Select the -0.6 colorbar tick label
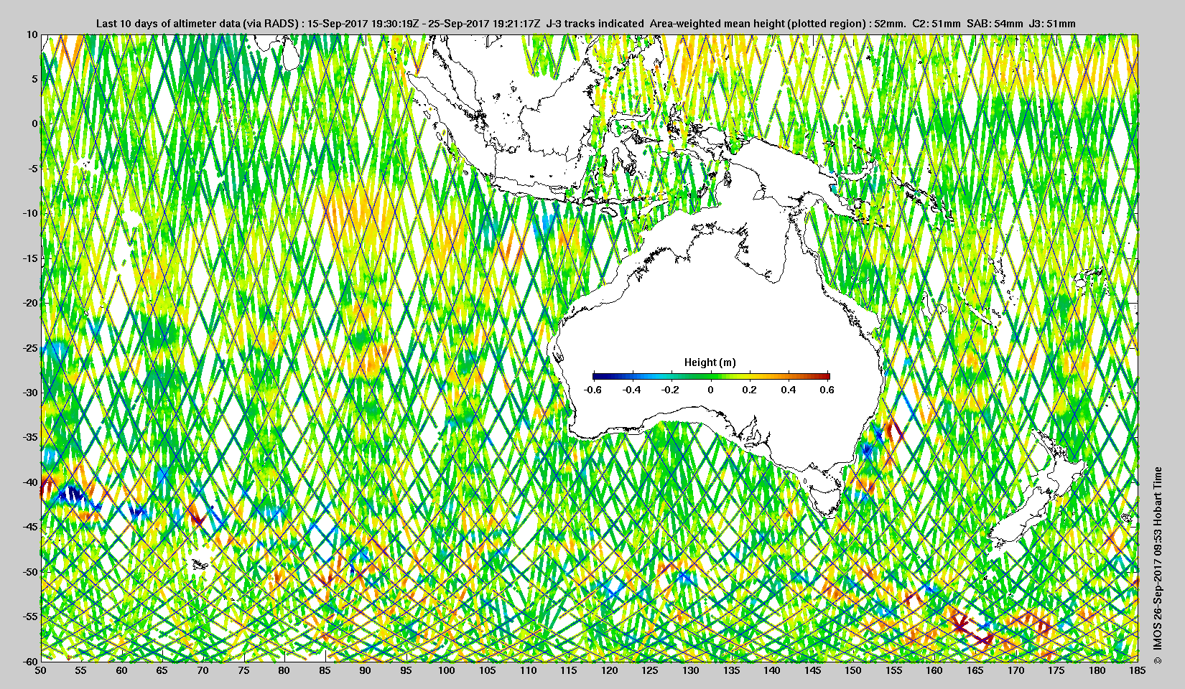The height and width of the screenshot is (689, 1185). [x=593, y=390]
